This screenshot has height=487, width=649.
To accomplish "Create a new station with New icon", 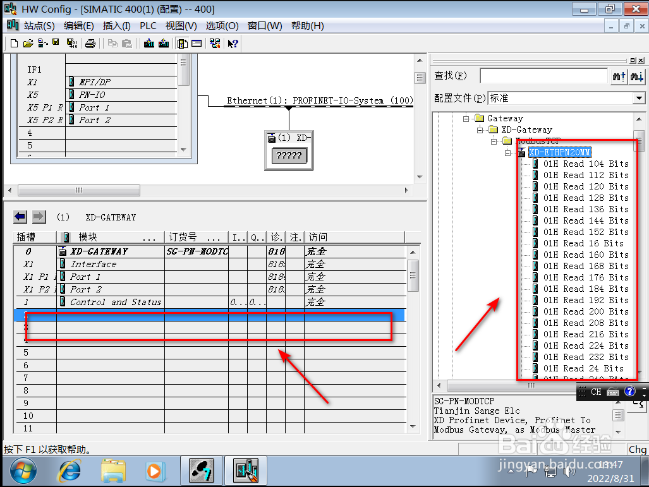I will click(x=14, y=44).
